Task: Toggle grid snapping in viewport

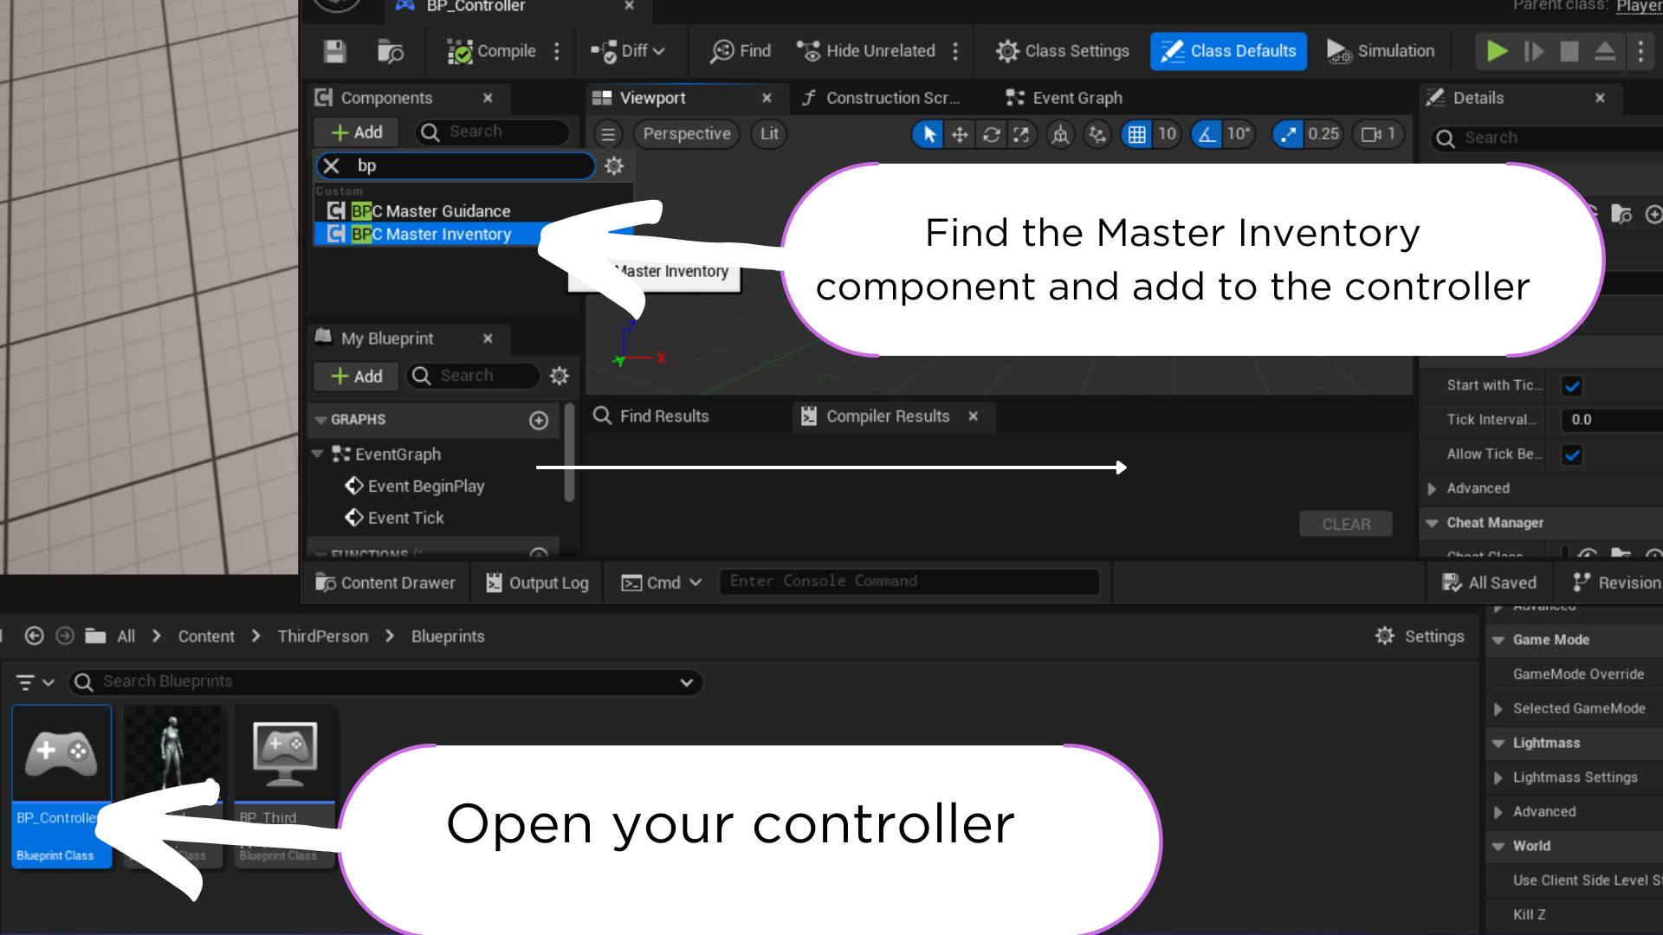Action: coord(1136,134)
